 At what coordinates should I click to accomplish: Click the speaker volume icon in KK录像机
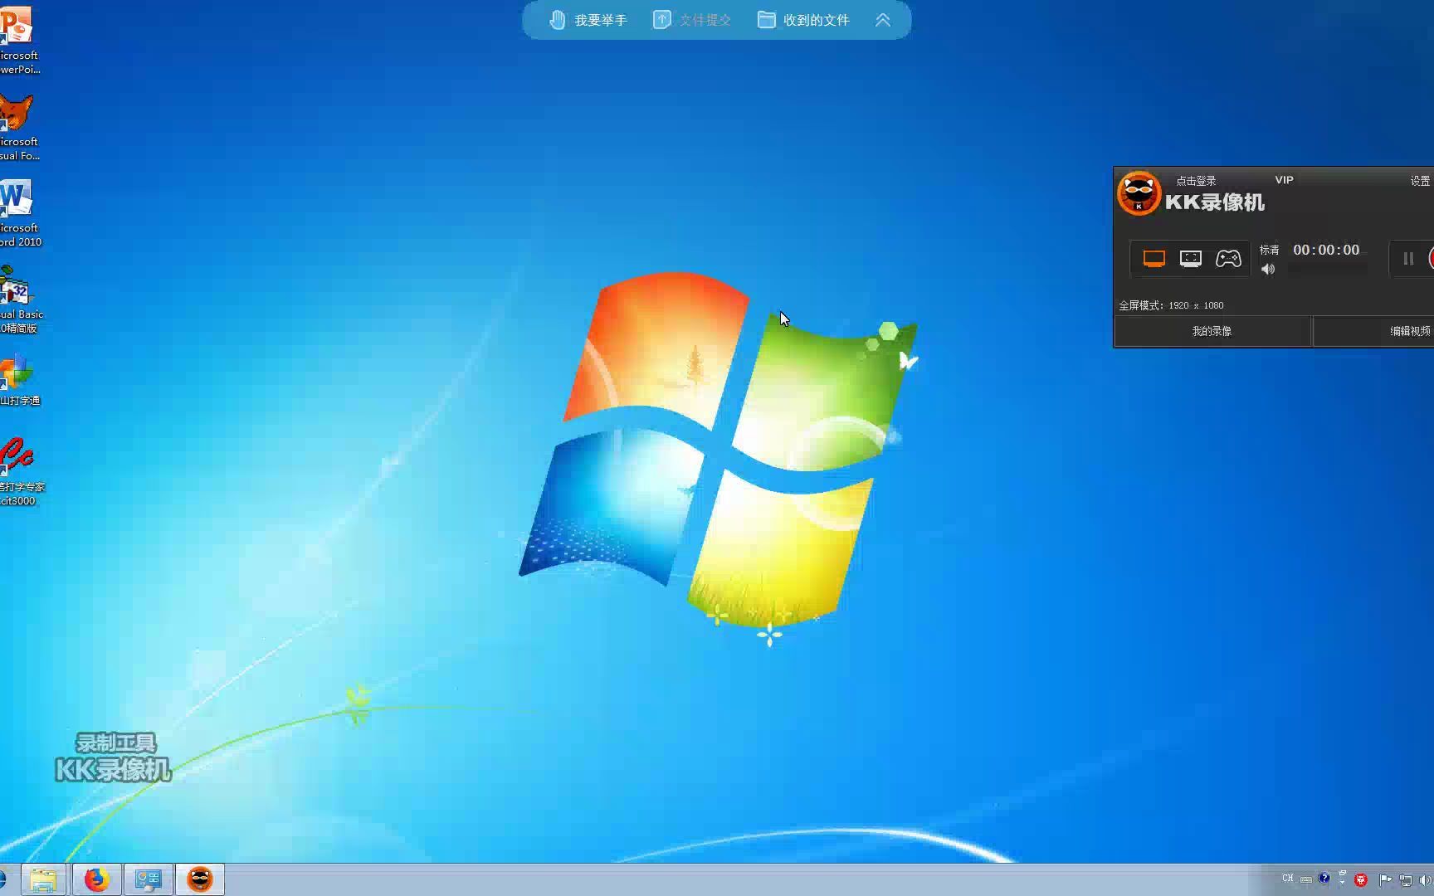[x=1268, y=269]
